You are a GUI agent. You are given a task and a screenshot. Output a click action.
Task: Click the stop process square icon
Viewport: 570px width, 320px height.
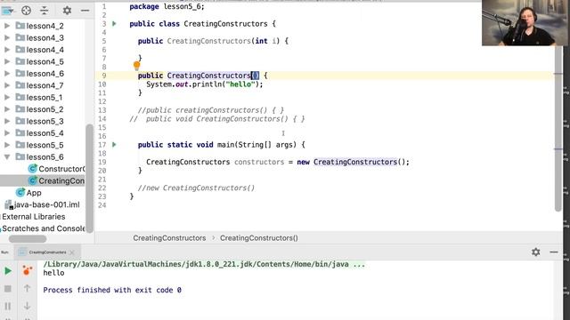coord(8,289)
